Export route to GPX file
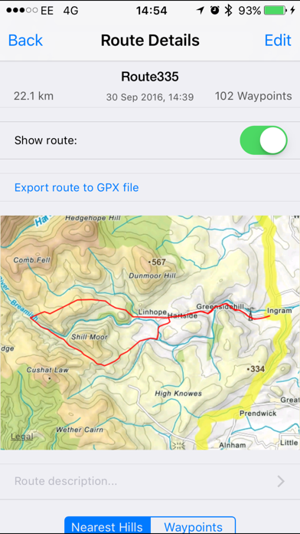 pyautogui.click(x=77, y=188)
